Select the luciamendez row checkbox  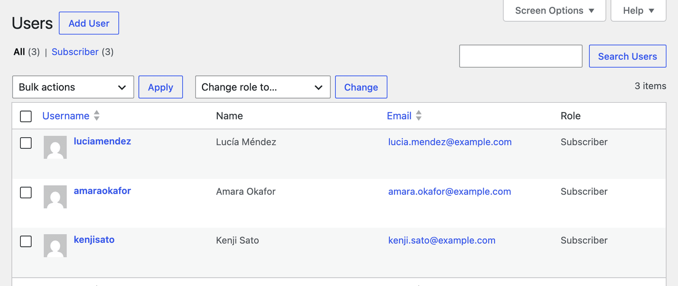[x=26, y=143]
